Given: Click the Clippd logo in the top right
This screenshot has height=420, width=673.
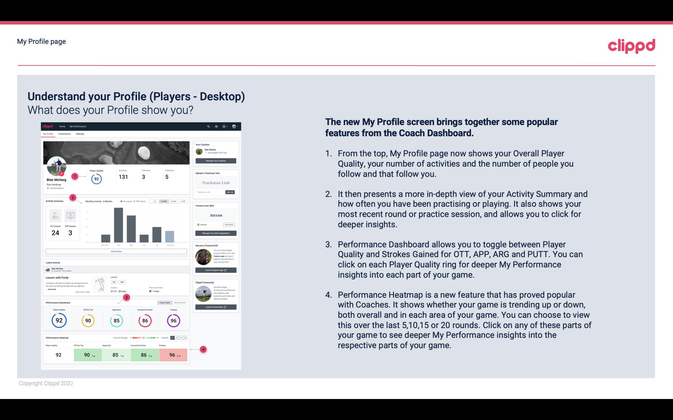Looking at the screenshot, I should (x=631, y=45).
